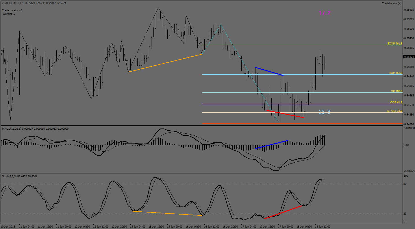Select the XOP 161.0 level label
This screenshot has height=229, width=415.
tap(395, 73)
